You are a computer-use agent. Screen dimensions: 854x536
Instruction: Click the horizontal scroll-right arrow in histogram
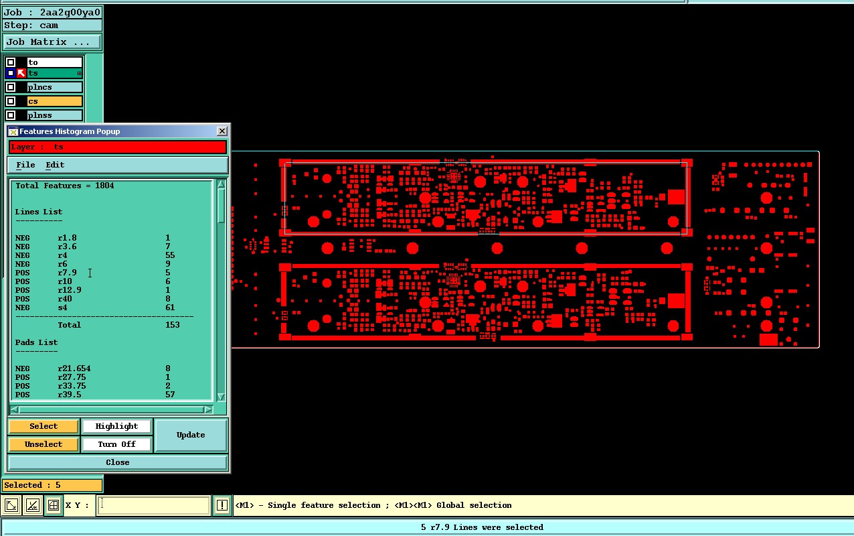(x=208, y=409)
